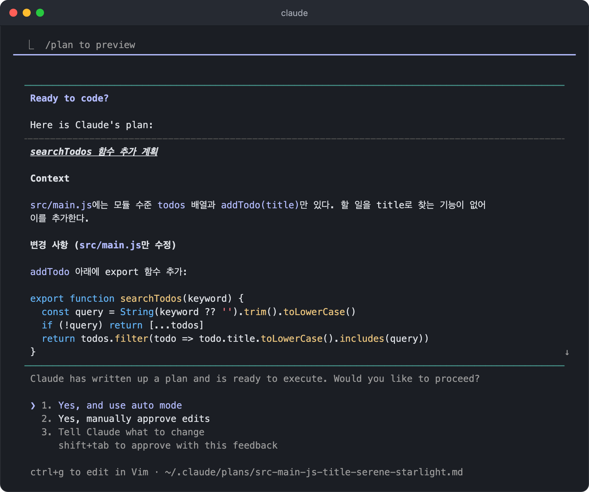
Task: Select Tell Claude what to change
Action: [123, 432]
